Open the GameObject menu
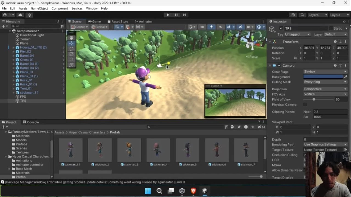The width and height of the screenshot is (351, 197). (39, 8)
